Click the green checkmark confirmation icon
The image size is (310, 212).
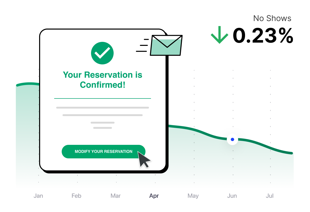coord(102,53)
